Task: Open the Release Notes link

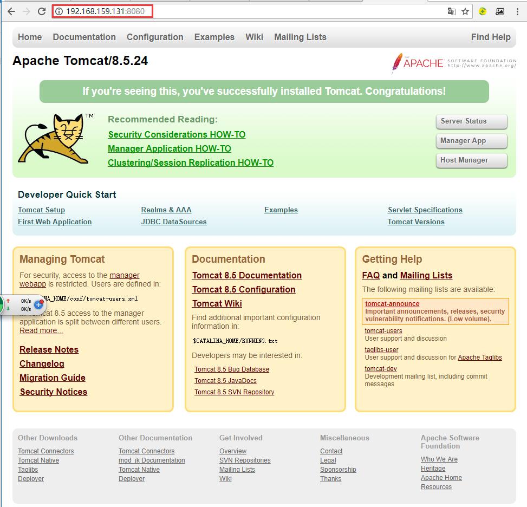Action: 49,350
